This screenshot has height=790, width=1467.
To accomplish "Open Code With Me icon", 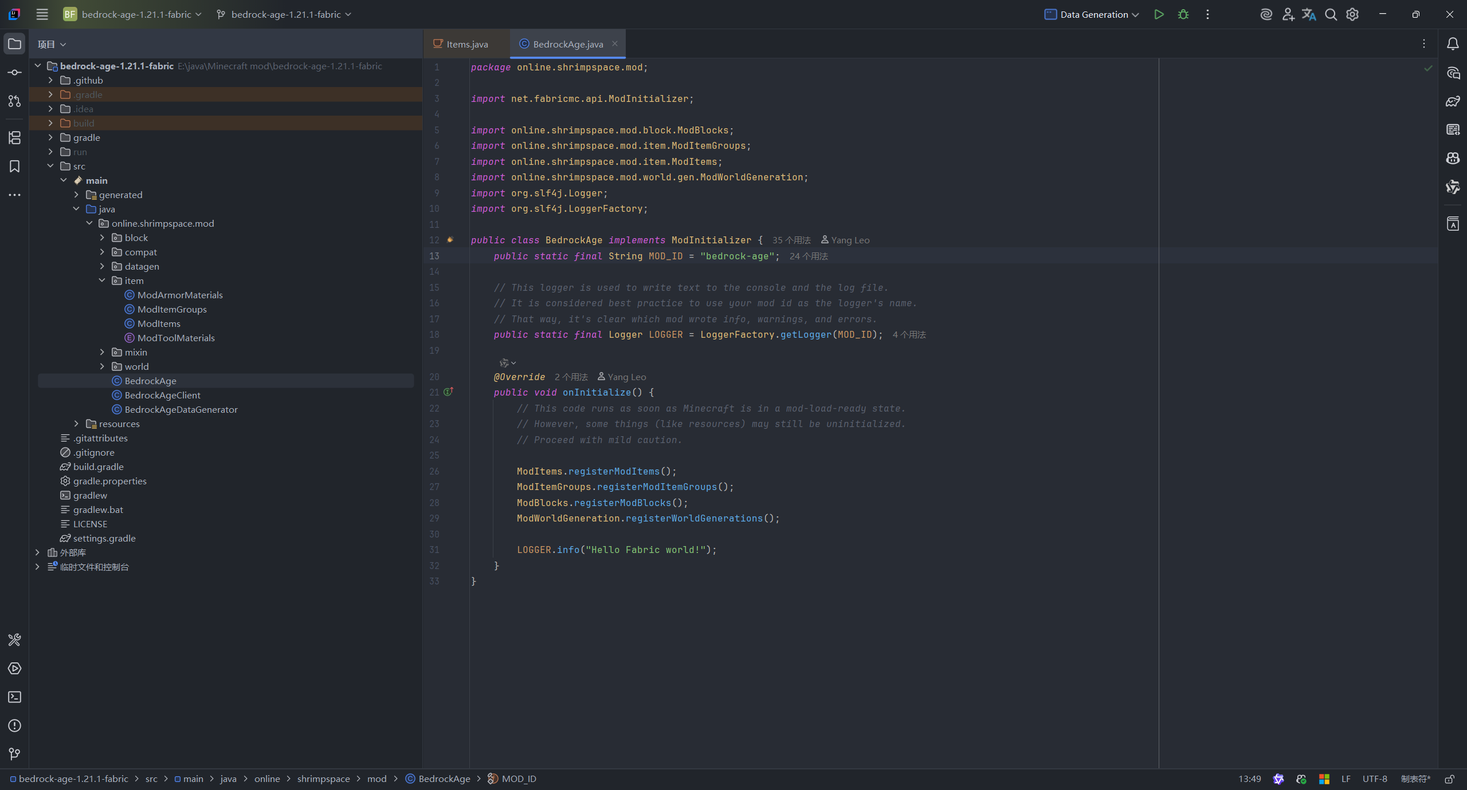I will tap(1288, 14).
